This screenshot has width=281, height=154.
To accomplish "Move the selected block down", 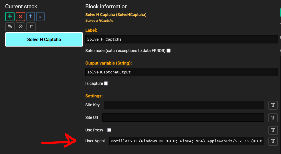I will 40,17.
